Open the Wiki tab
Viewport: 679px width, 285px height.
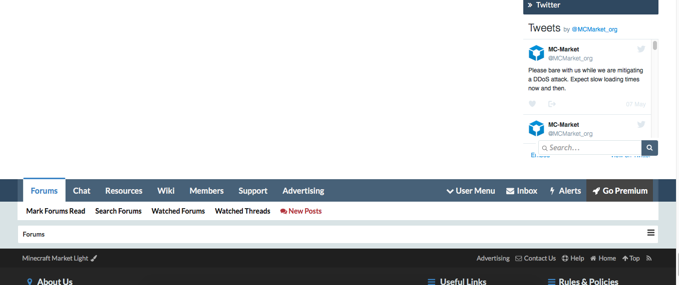pos(166,191)
